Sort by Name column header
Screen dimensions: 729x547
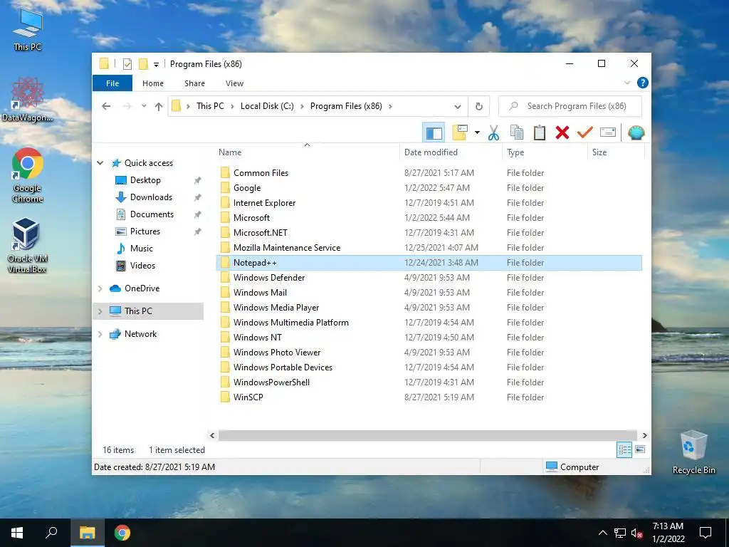click(307, 152)
